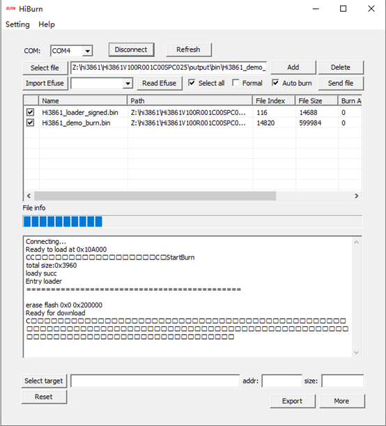Uncheck Hi3861_loader_signed.bin row checkbox
Screen dimensions: 386x426
pos(30,112)
